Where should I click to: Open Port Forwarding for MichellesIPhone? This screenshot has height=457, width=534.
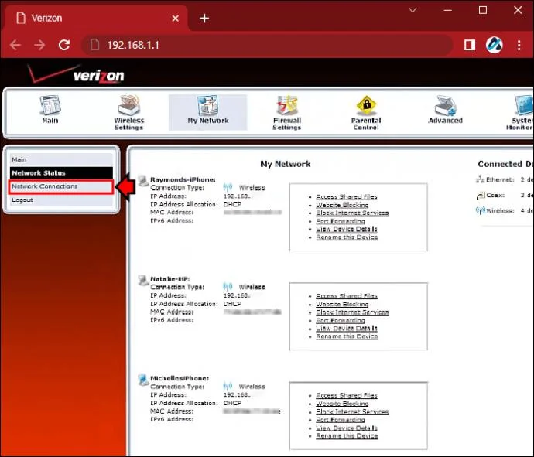coord(341,420)
